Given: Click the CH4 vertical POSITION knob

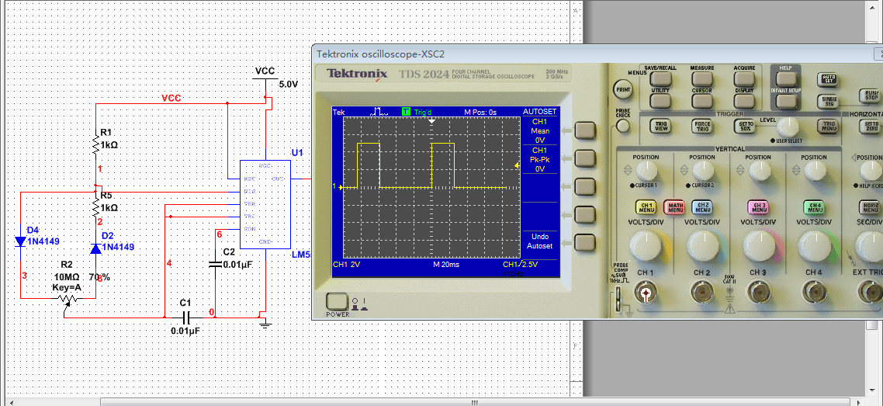Looking at the screenshot, I should [814, 170].
